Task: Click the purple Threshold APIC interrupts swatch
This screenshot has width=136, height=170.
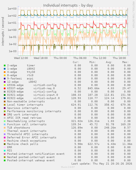Action: point(5,134)
